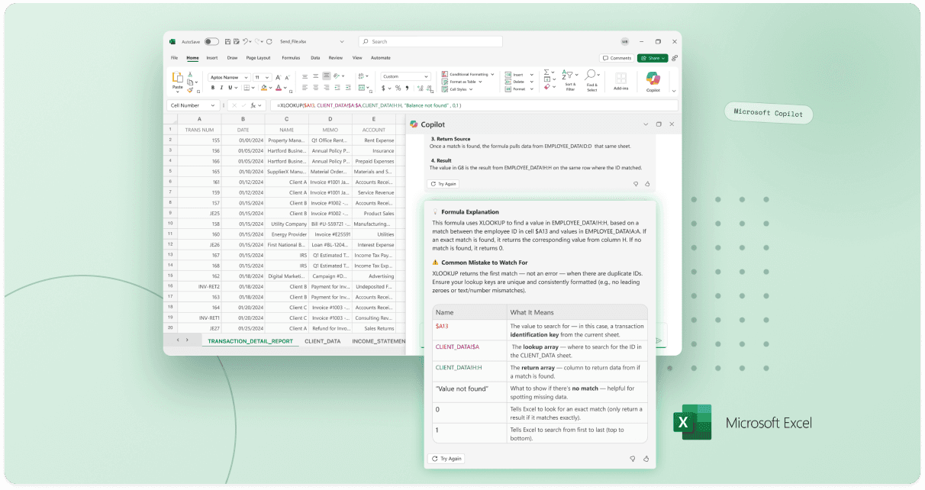The image size is (925, 490).
Task: Apply the Fill Color bucket swatch
Action: click(264, 88)
